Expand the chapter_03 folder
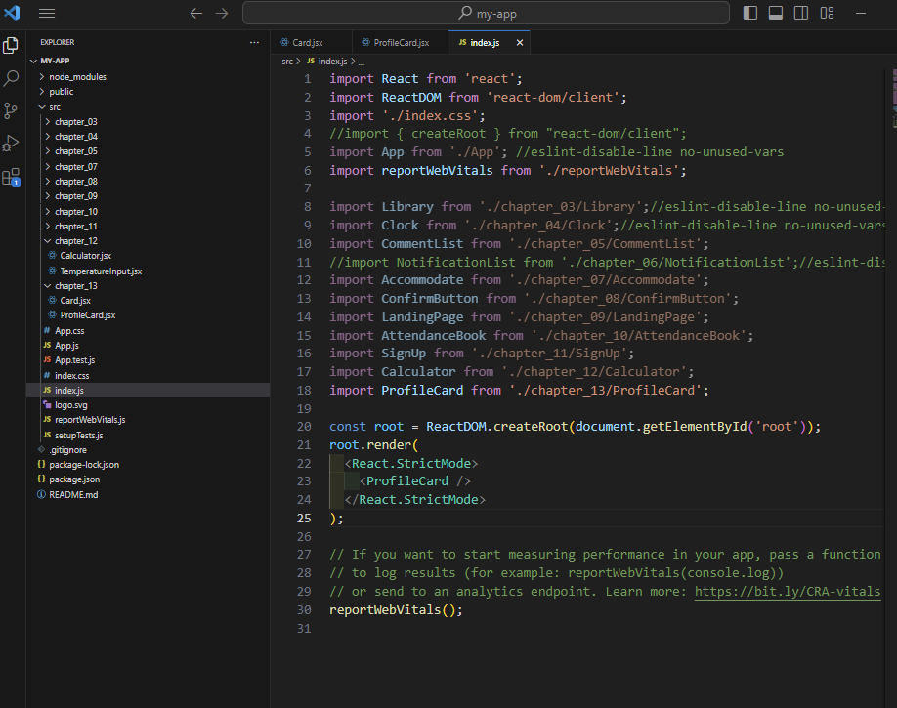The image size is (897, 708). [x=75, y=121]
